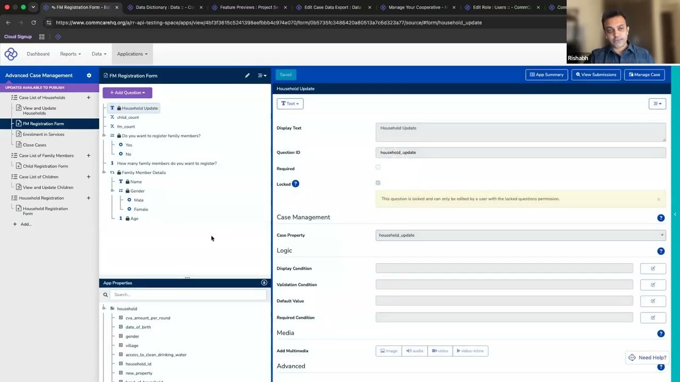Go back in browser history
The height and width of the screenshot is (382, 680).
pos(8,22)
